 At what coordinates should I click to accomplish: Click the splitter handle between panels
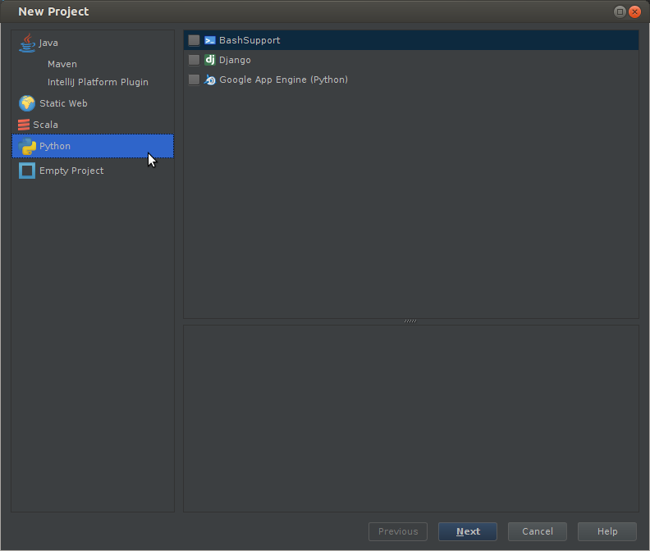point(410,321)
